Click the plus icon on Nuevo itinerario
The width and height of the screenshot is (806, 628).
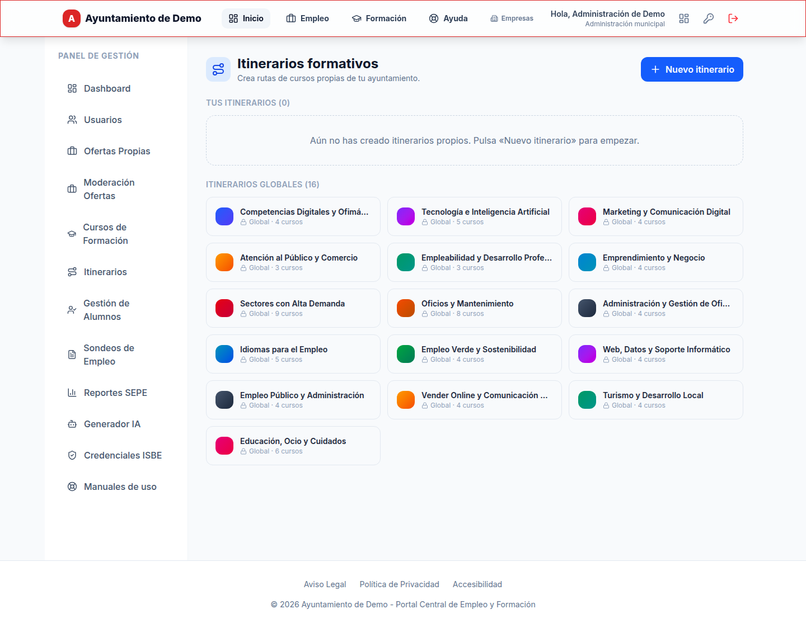tap(655, 69)
